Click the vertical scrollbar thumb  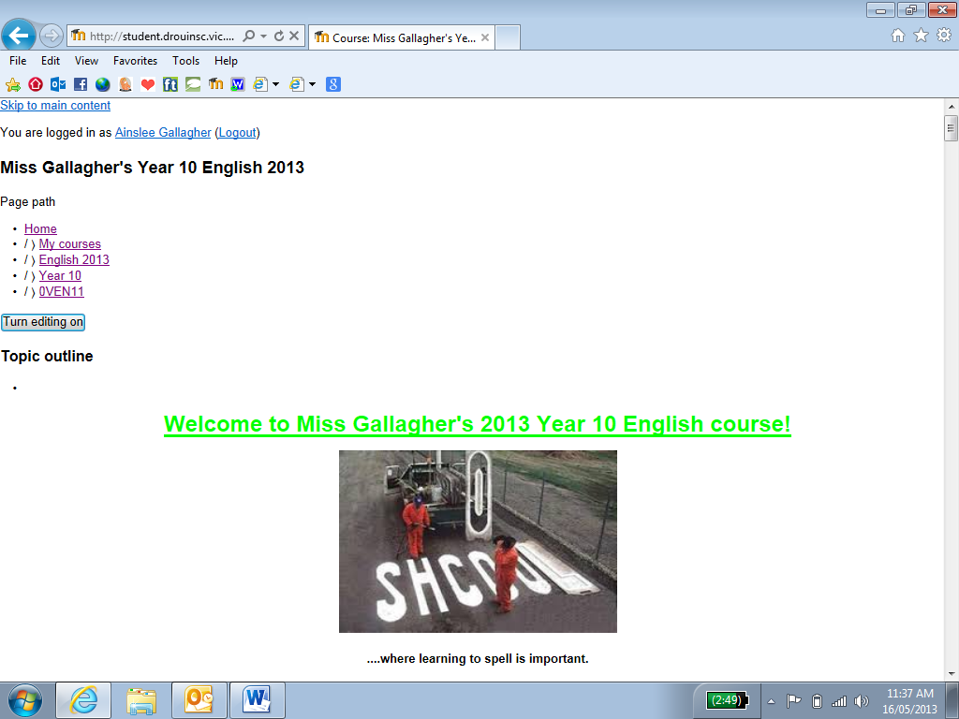point(951,129)
